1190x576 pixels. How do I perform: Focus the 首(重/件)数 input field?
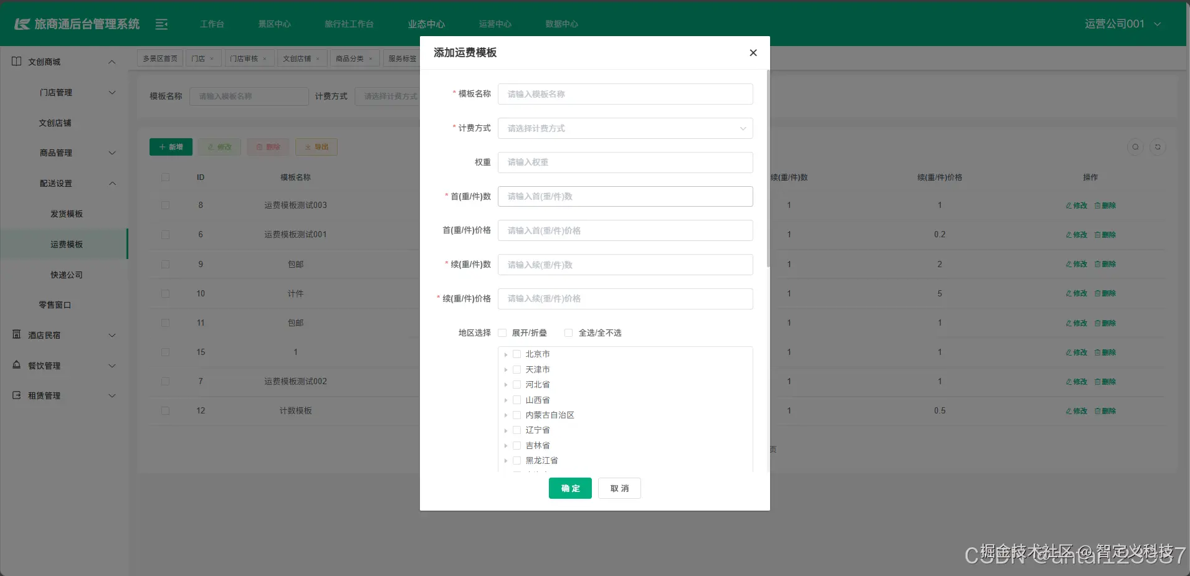point(625,196)
